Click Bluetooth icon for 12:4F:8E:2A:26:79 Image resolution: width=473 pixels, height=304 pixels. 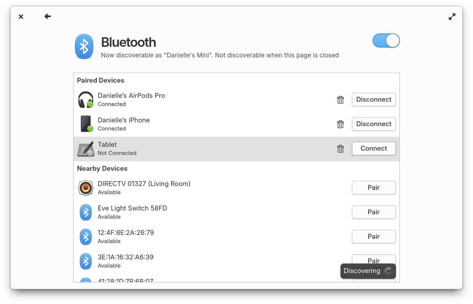86,237
